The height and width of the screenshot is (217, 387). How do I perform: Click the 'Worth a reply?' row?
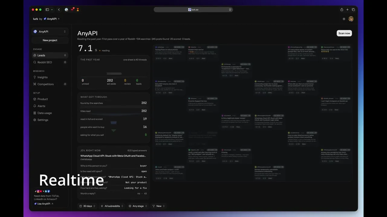[x=113, y=193]
